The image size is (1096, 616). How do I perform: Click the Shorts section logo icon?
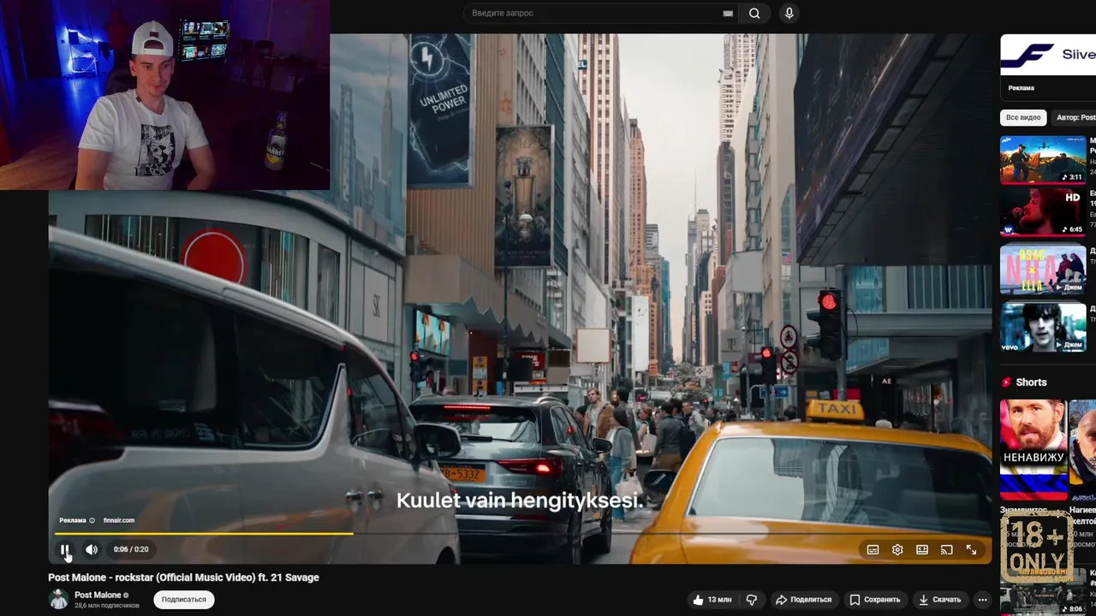tap(1006, 382)
